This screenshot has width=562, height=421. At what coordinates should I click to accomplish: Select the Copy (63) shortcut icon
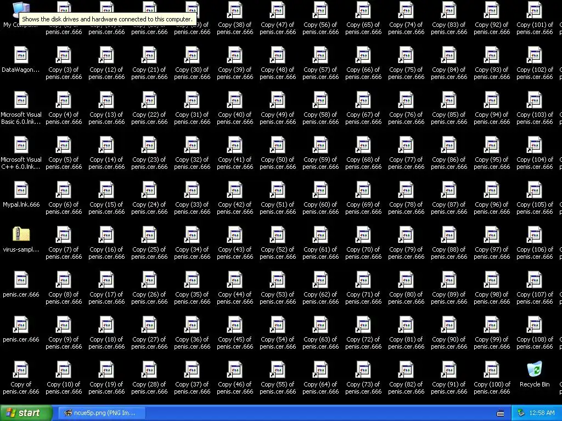point(321,325)
